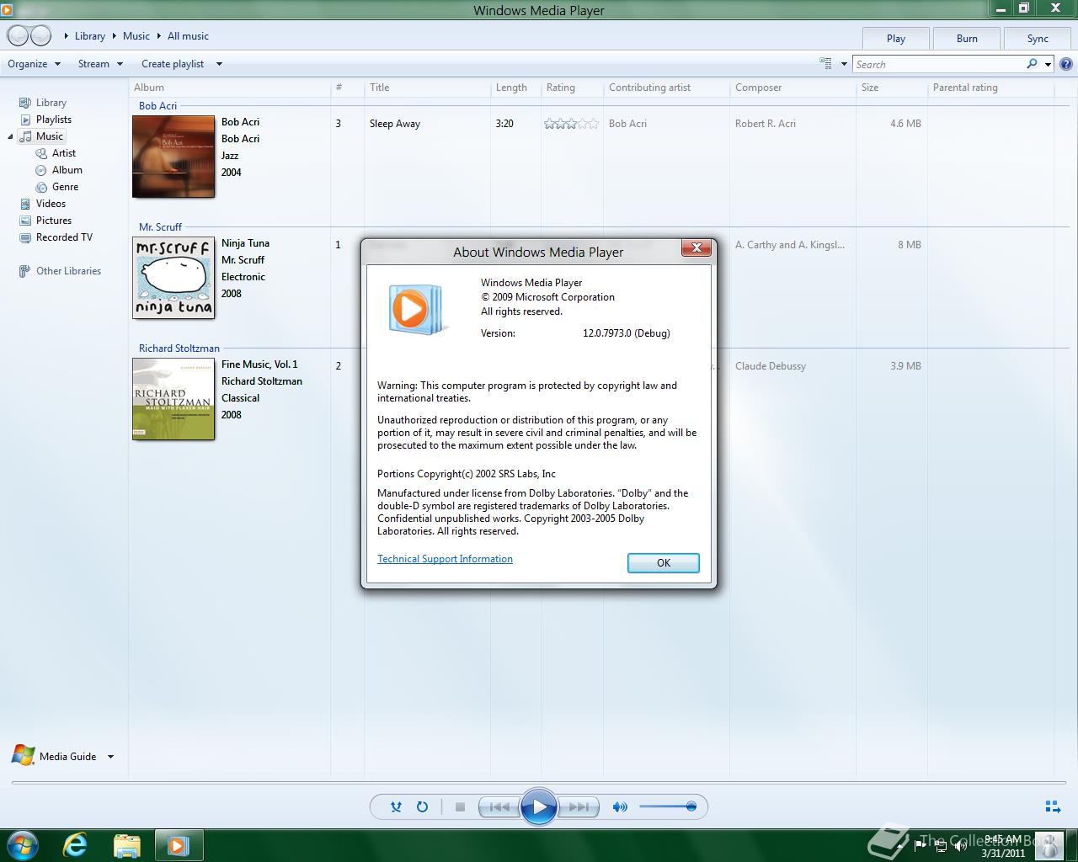Switch to the Burn tab

click(967, 38)
